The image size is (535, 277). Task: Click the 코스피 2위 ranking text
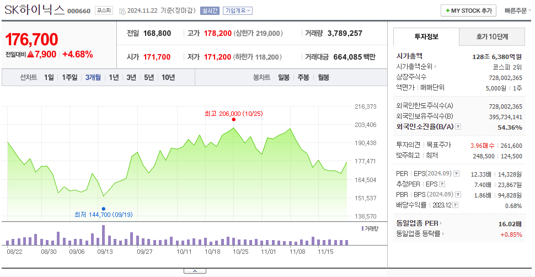pos(507,67)
